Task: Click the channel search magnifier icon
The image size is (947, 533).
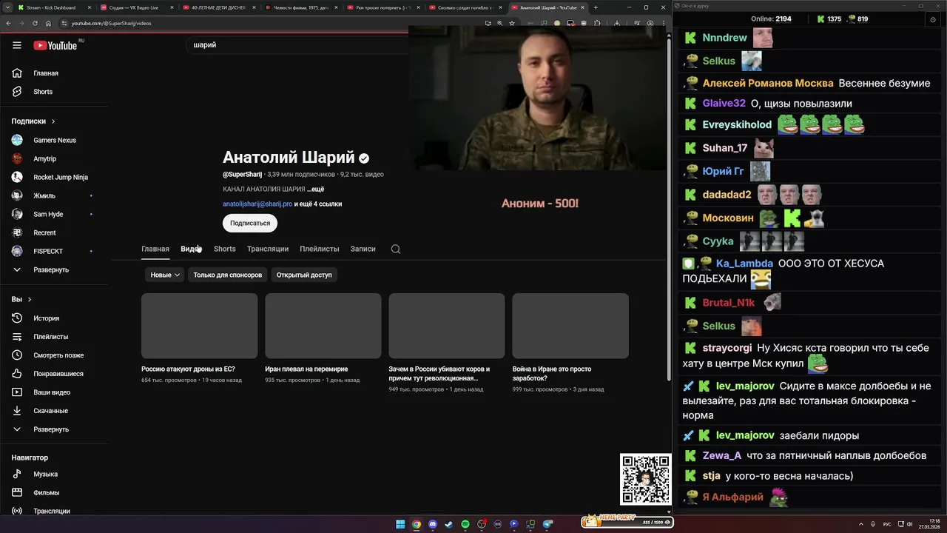Action: tap(396, 249)
